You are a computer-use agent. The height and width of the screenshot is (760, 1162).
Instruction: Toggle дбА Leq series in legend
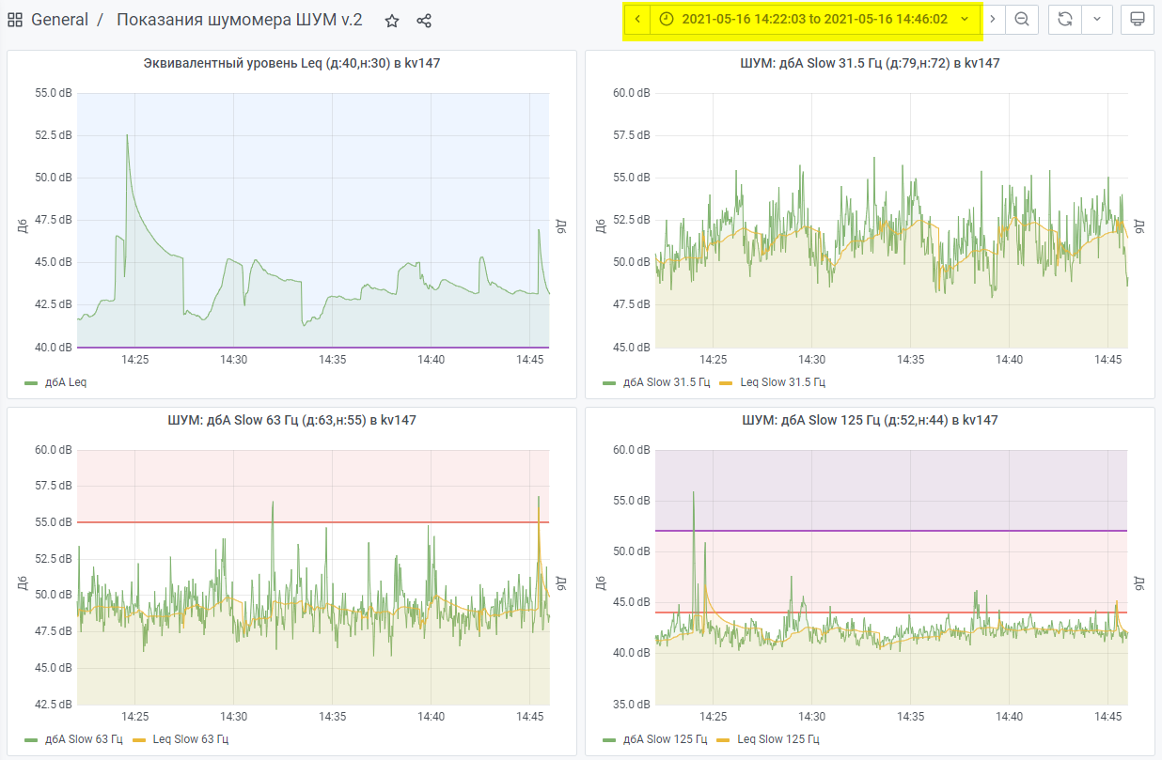pyautogui.click(x=64, y=382)
